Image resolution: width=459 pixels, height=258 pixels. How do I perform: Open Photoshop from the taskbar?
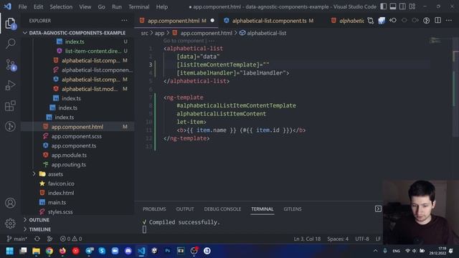click(x=168, y=251)
